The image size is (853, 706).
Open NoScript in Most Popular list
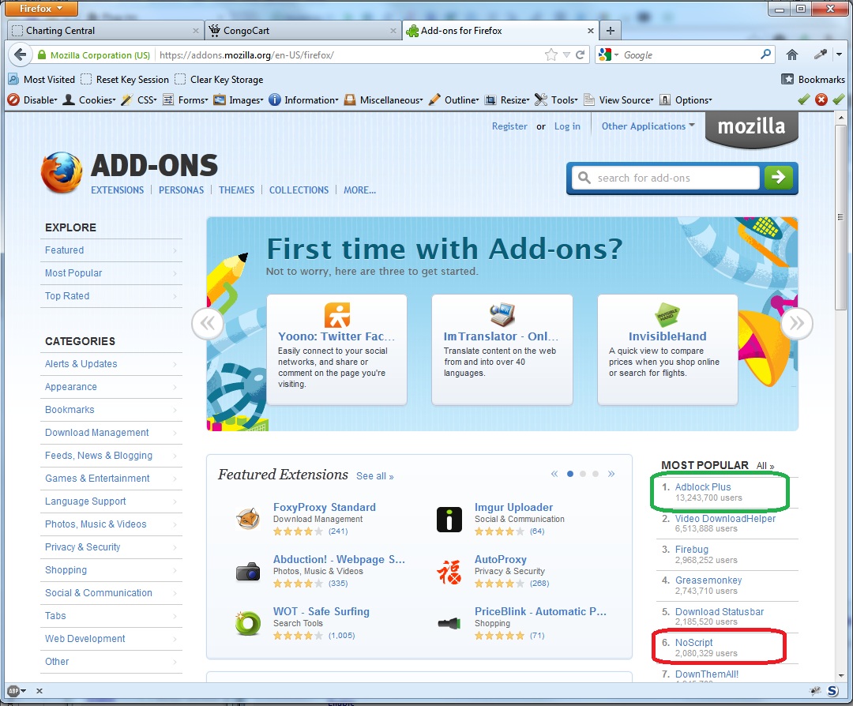coord(693,643)
